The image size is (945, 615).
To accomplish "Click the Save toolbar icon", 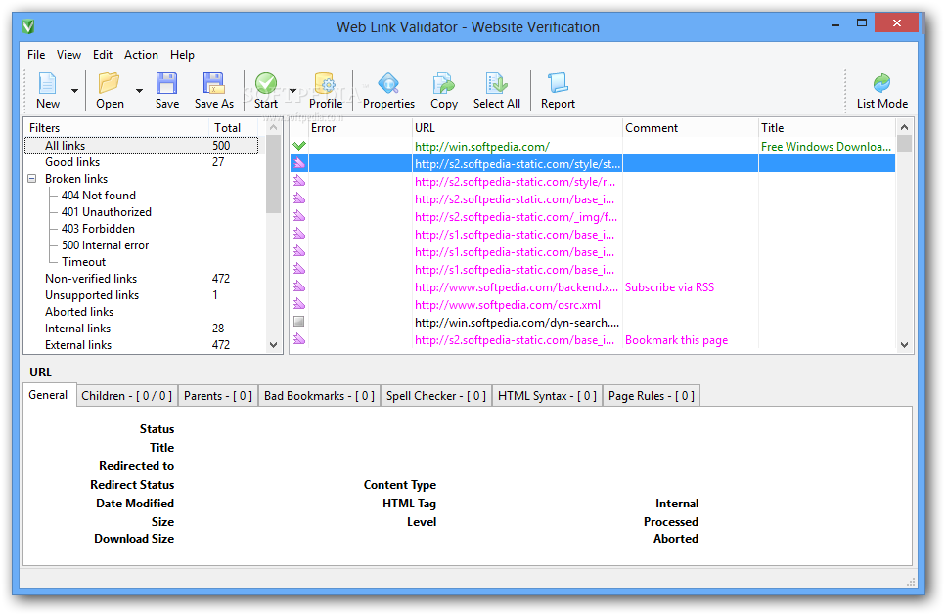I will point(167,85).
